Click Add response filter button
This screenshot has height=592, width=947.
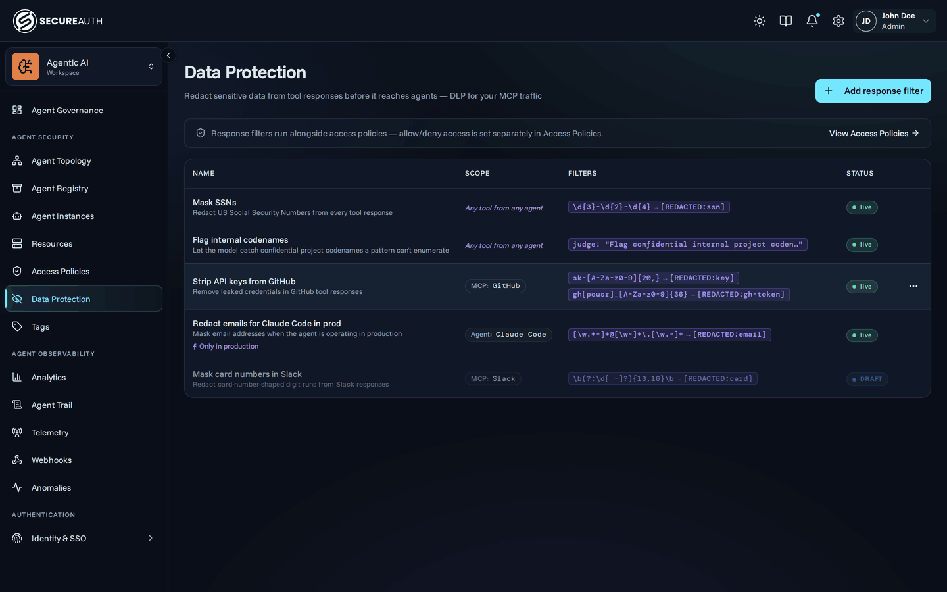pos(873,91)
